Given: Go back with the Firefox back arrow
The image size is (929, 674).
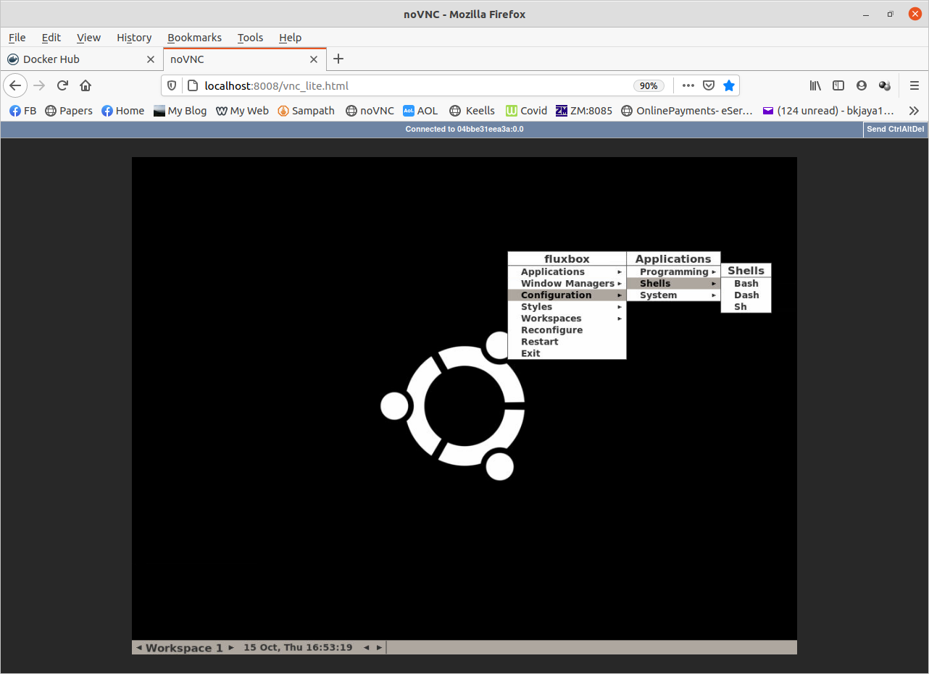Looking at the screenshot, I should [x=15, y=85].
